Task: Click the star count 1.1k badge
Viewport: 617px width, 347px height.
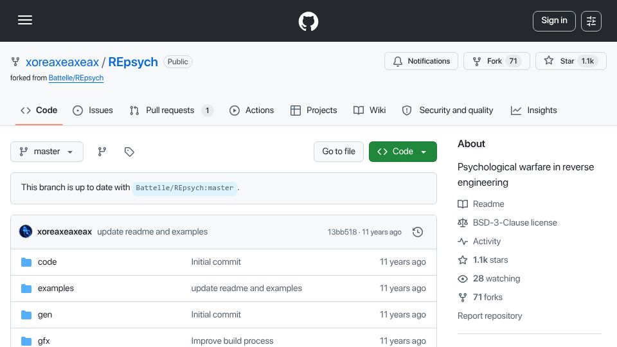Action: pos(587,61)
